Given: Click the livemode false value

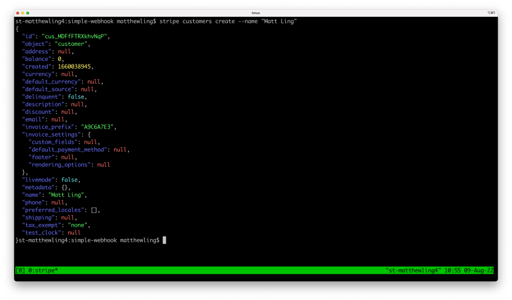Looking at the screenshot, I should tap(69, 180).
